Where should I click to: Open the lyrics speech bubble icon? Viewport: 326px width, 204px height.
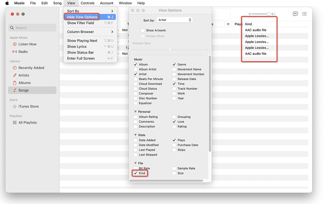295,14
